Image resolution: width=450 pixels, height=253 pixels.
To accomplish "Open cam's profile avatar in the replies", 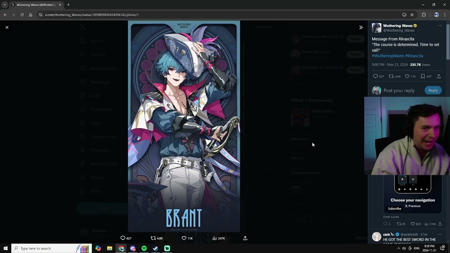I will point(377,236).
